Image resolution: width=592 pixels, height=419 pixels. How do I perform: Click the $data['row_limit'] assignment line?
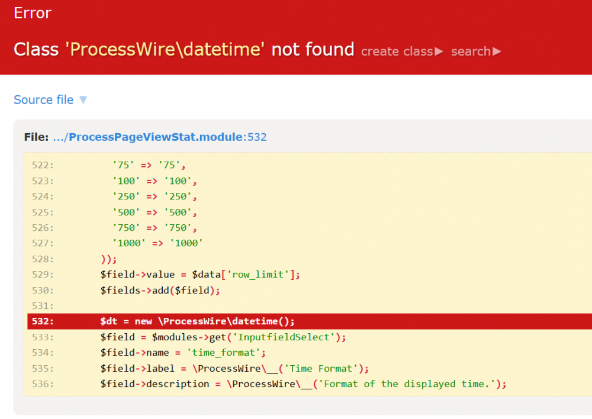200,275
